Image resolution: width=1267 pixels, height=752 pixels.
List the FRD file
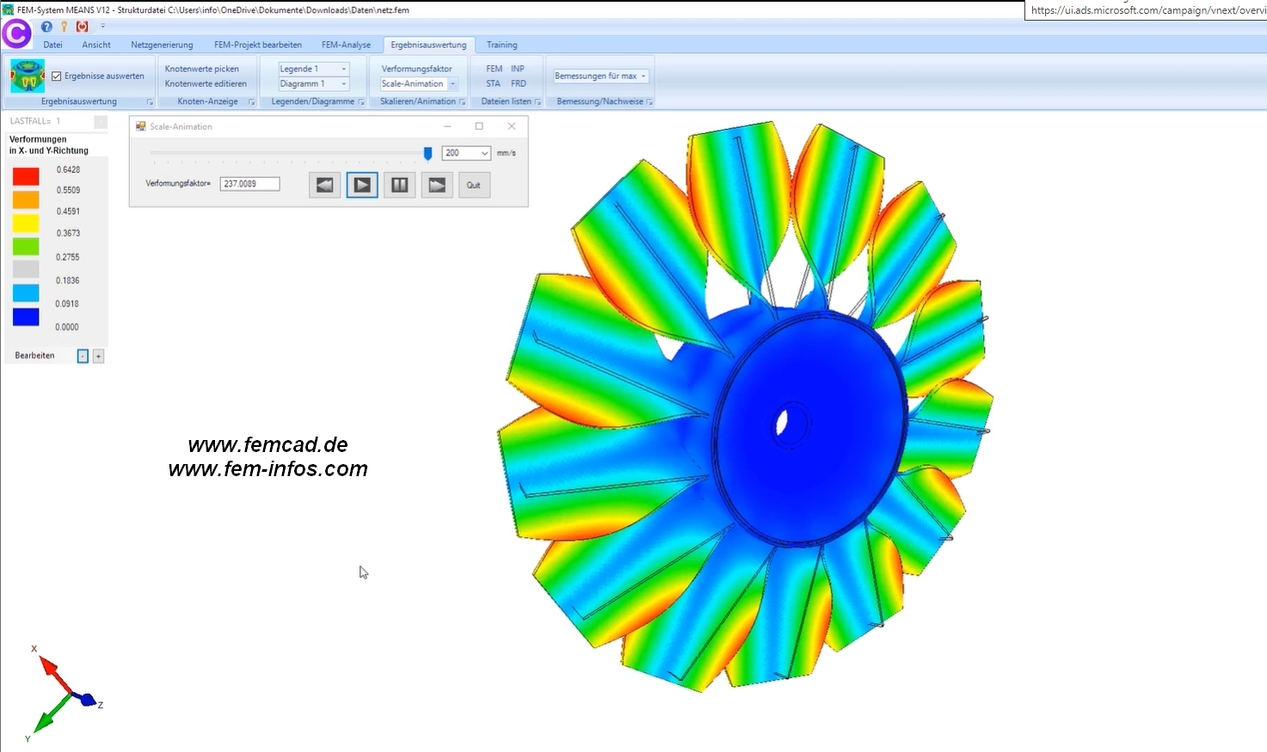[519, 83]
